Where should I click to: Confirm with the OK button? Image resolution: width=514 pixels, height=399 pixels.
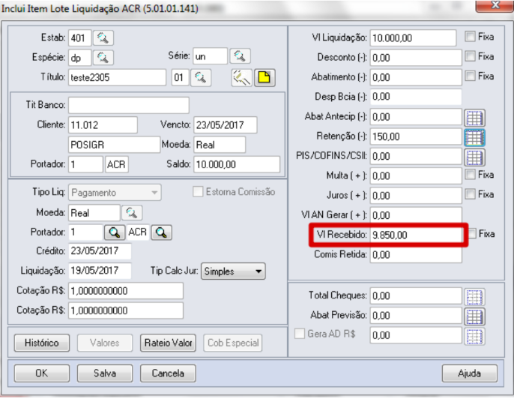coord(42,373)
